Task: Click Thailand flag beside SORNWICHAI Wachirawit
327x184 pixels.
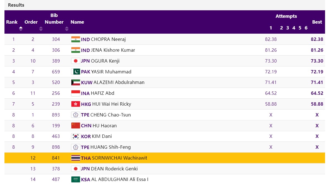Action: click(x=75, y=158)
